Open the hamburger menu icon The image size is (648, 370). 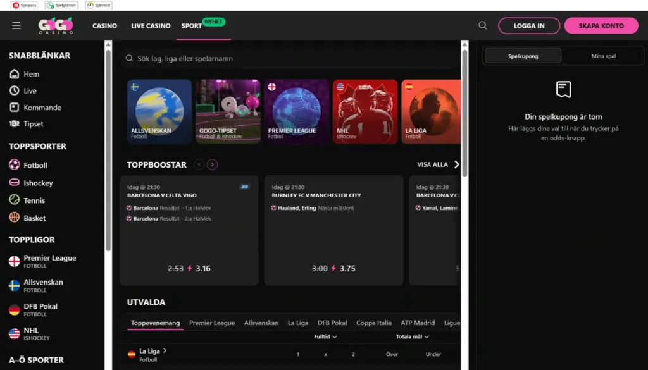click(x=16, y=25)
